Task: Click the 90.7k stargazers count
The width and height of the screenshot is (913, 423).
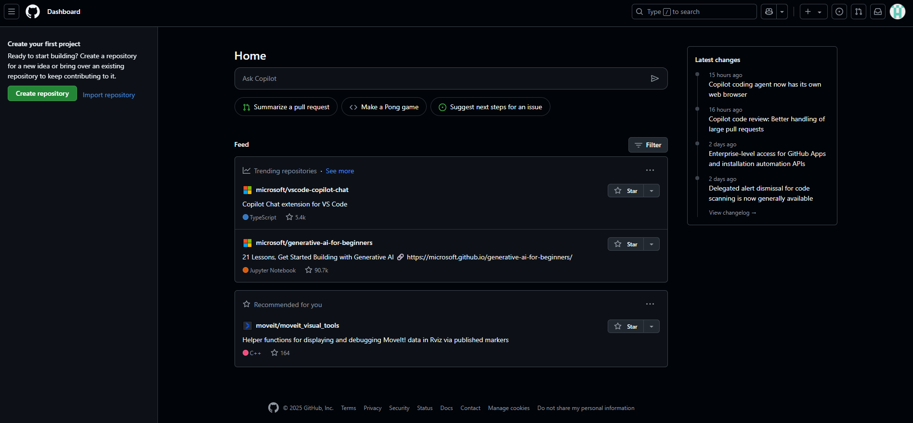Action: 316,270
